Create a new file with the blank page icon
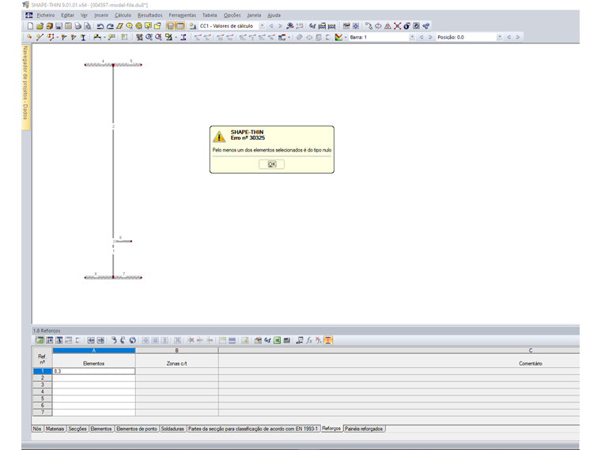This screenshot has height=450, width=601. point(30,26)
